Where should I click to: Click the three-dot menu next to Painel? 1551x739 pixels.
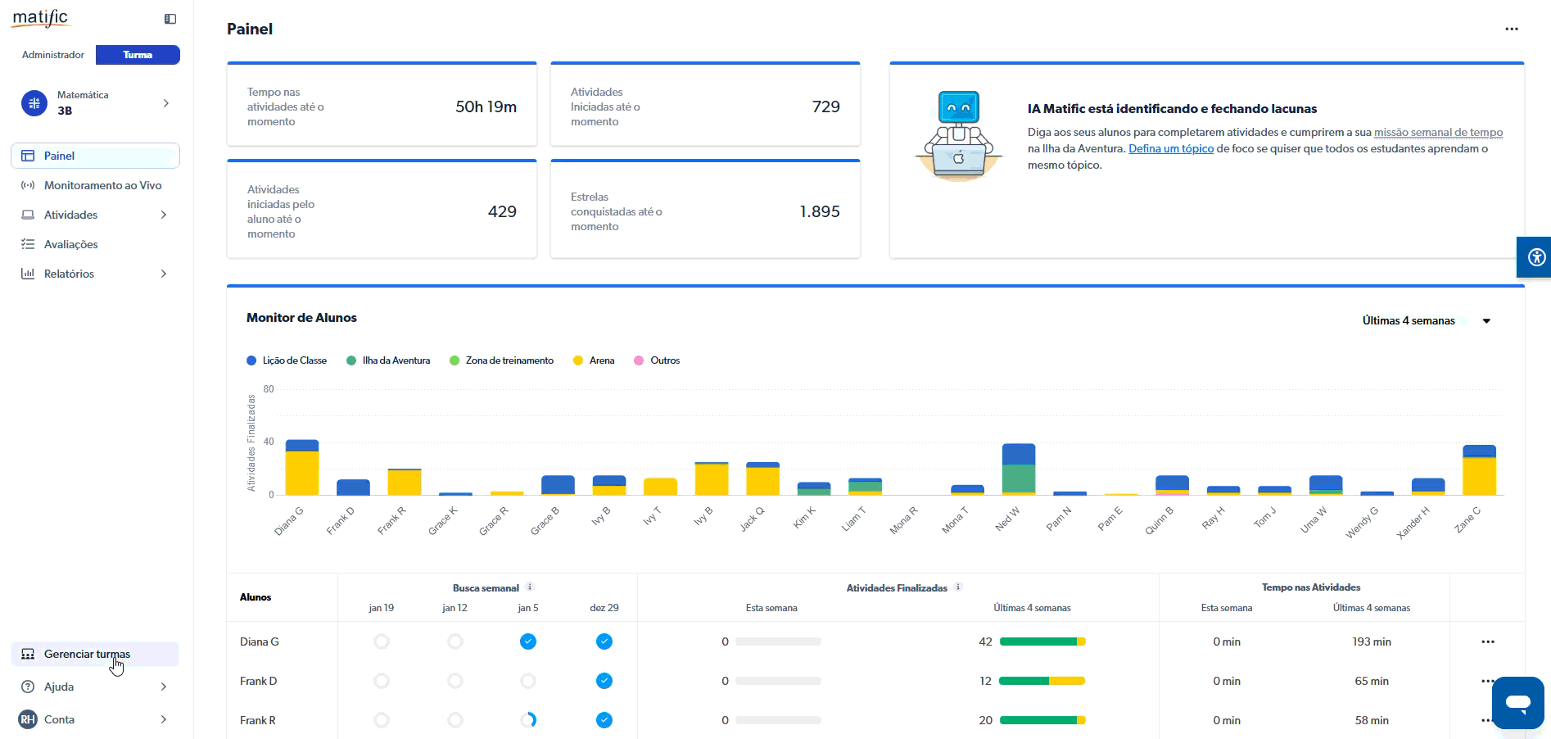tap(1511, 29)
